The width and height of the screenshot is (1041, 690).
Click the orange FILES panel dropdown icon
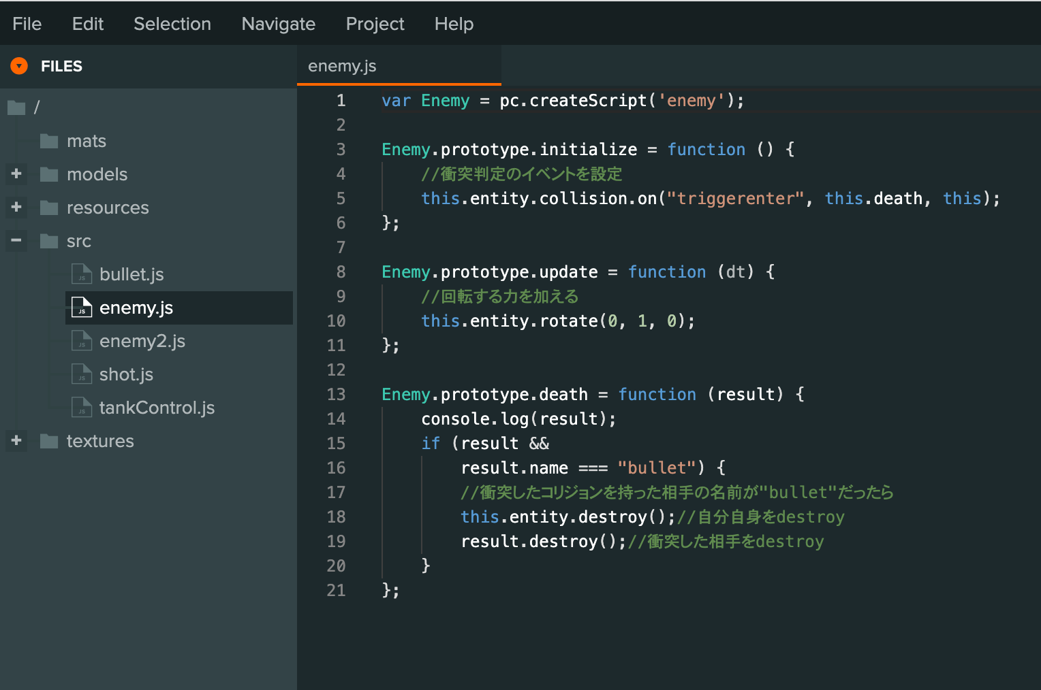pyautogui.click(x=19, y=66)
